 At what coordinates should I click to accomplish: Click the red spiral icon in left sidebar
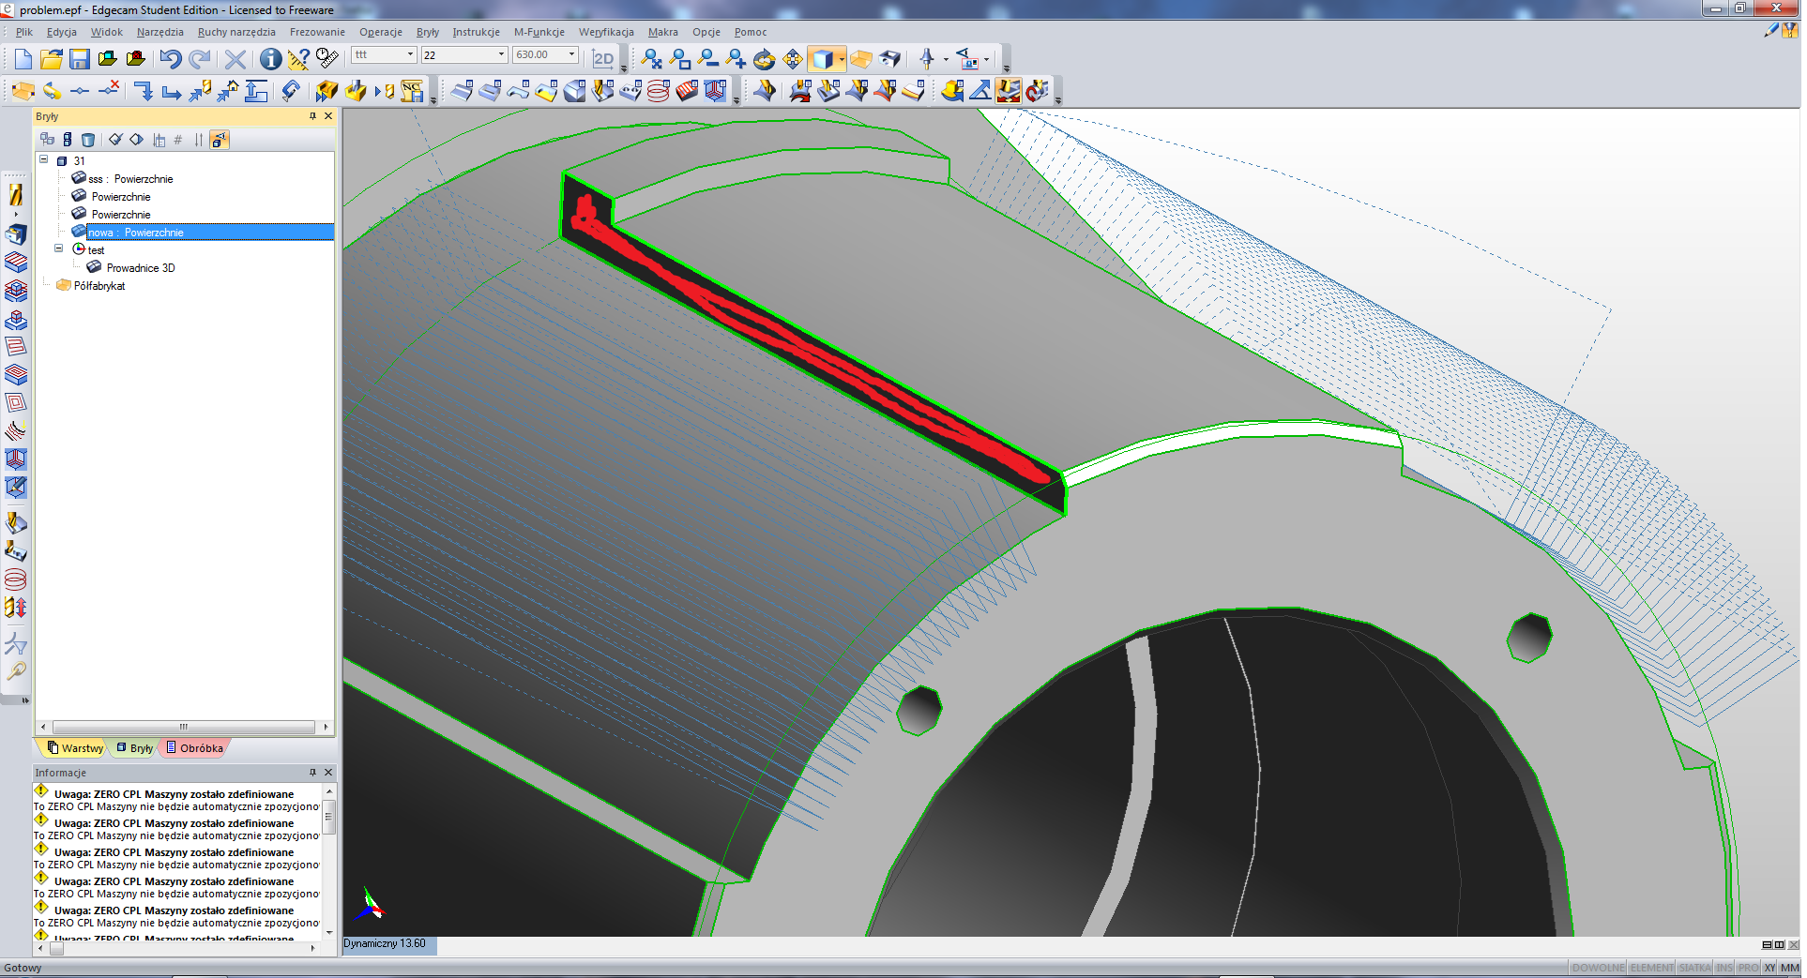[x=16, y=579]
